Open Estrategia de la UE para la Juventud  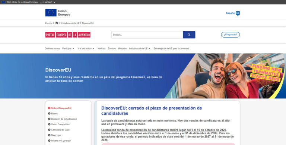pyautogui.click(x=171, y=48)
